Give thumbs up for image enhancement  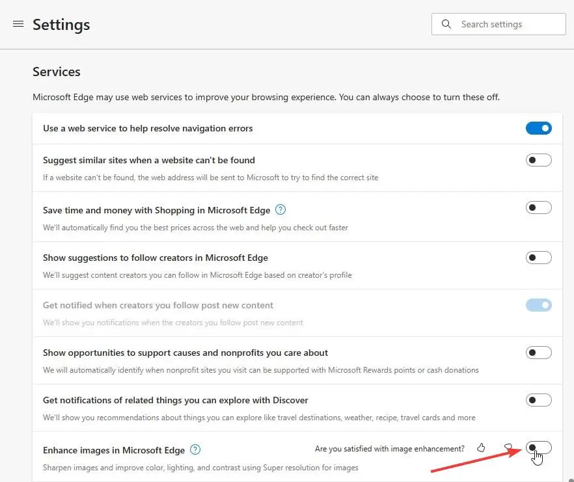(x=481, y=448)
